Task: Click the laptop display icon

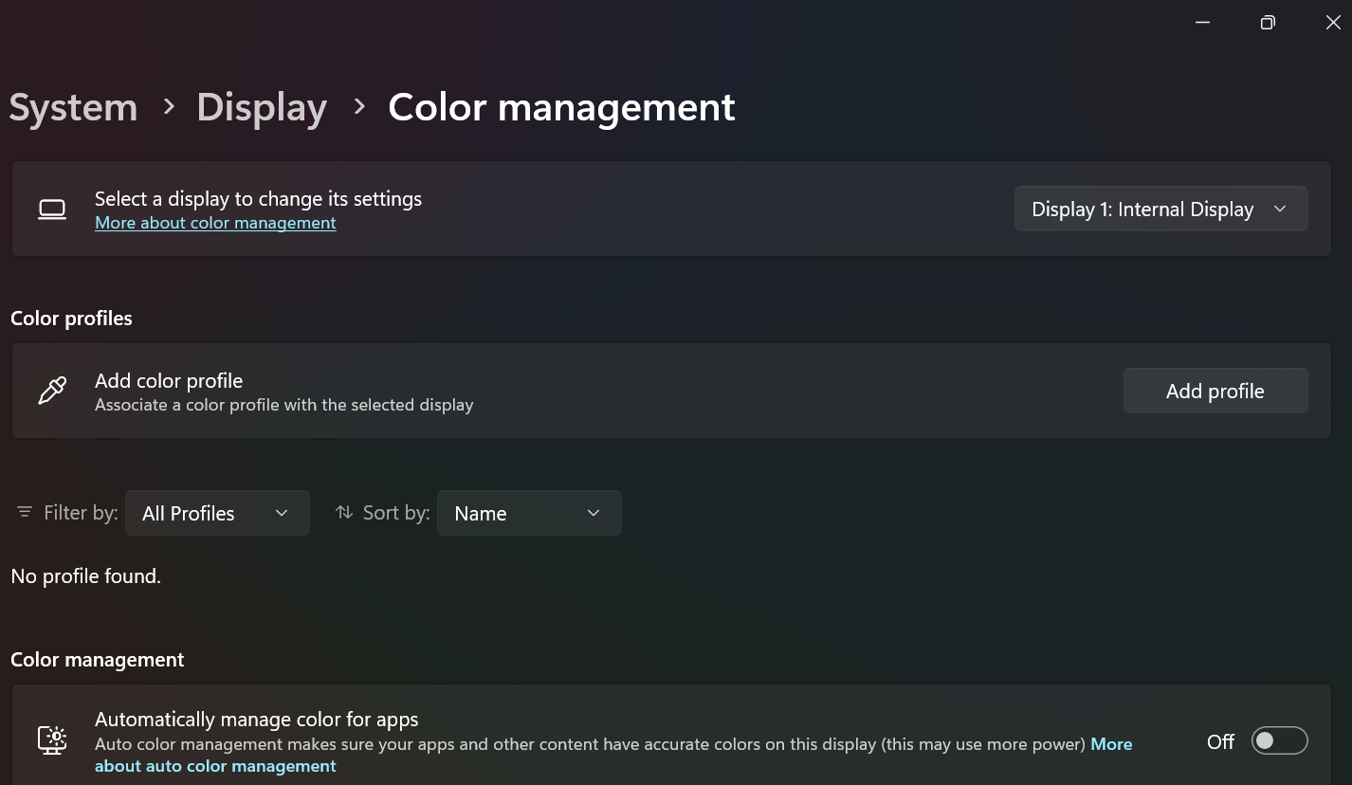Action: tap(52, 210)
